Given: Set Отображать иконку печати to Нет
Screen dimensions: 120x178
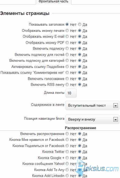Looking at the screenshot, I should (x=67, y=30).
